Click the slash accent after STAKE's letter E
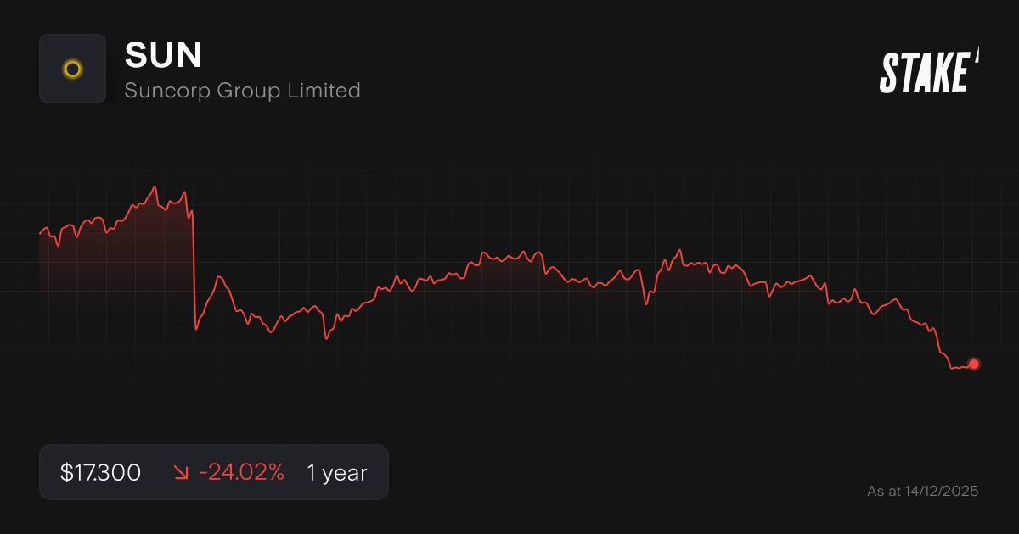Viewport: 1019px width, 534px height. click(977, 55)
